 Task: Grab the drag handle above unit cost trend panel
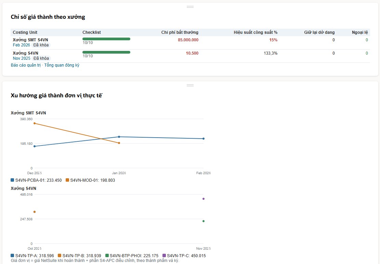pyautogui.click(x=190, y=85)
